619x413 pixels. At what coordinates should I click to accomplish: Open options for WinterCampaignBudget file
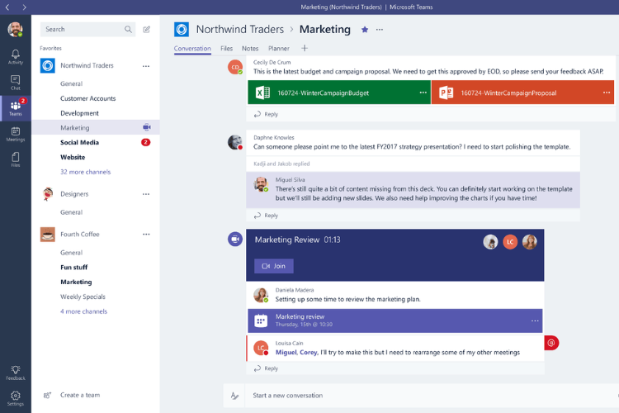coord(423,93)
